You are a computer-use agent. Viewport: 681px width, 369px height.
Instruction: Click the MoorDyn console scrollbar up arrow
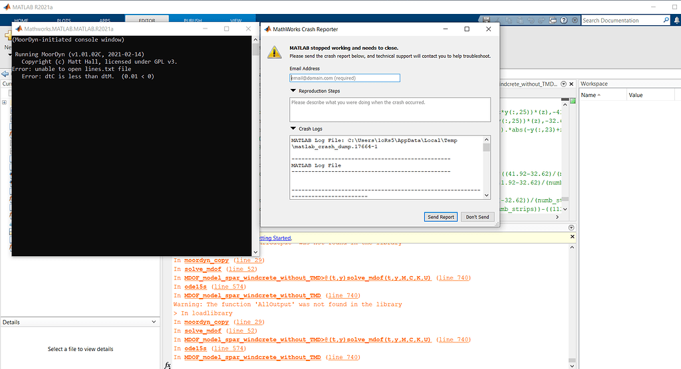[255, 39]
